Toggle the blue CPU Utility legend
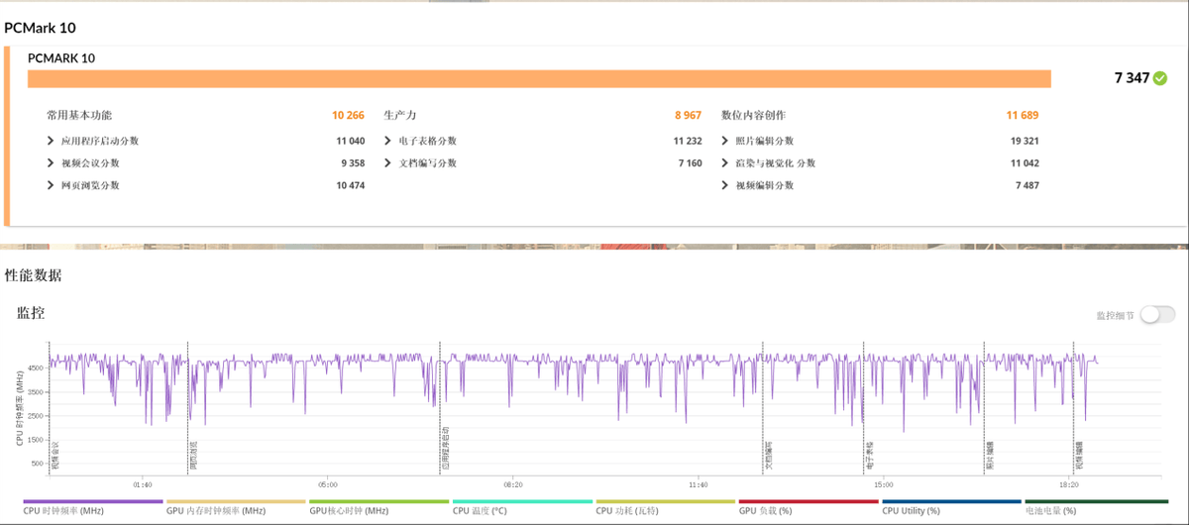This screenshot has height=525, width=1189. click(951, 506)
